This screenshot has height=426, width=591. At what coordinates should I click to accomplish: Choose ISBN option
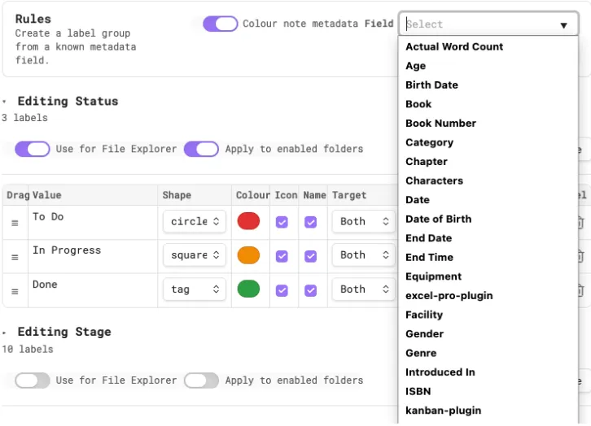[x=488, y=392]
